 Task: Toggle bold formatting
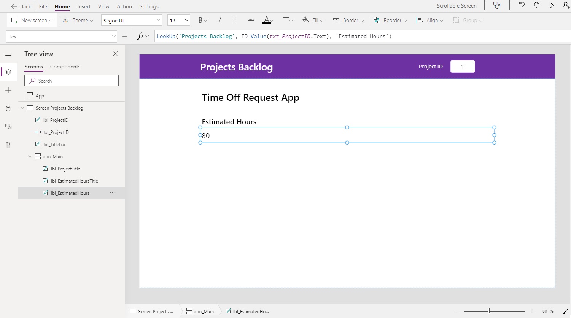pos(200,20)
